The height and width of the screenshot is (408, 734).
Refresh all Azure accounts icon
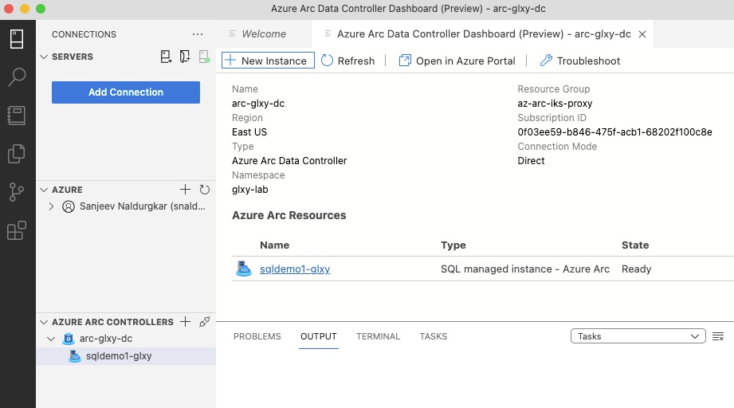205,190
